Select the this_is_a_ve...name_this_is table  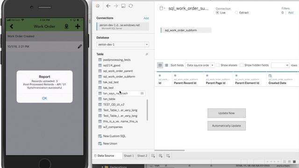point(121,121)
